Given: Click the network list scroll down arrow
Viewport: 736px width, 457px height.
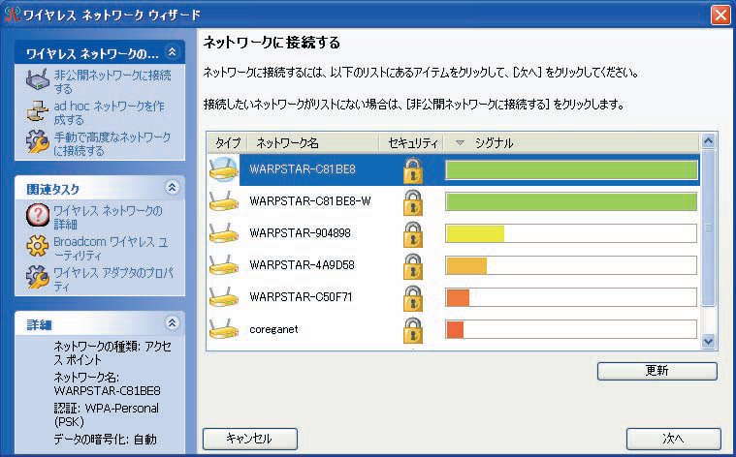Looking at the screenshot, I should [708, 342].
